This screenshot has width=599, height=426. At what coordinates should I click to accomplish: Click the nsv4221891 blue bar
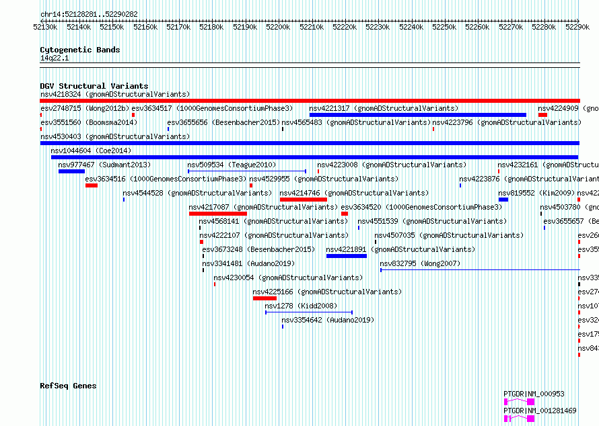tap(347, 256)
